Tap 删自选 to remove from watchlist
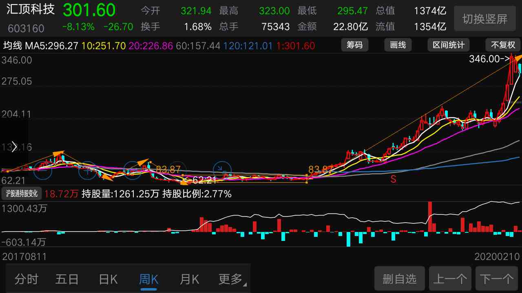The width and height of the screenshot is (522, 293). pos(400,279)
